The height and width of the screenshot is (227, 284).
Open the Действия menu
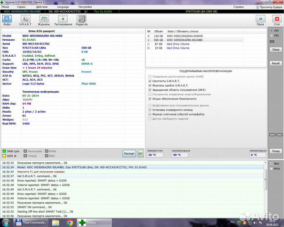point(42,7)
